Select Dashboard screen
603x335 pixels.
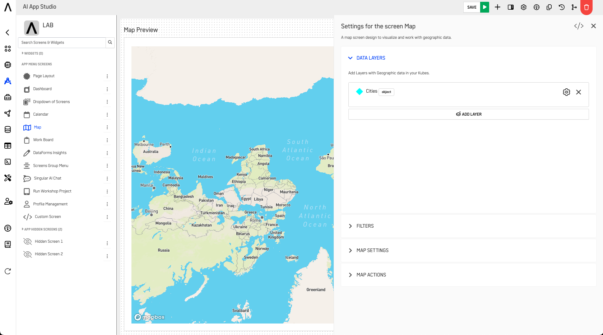coord(42,89)
